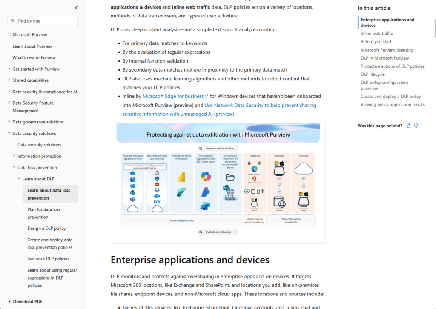Click the page vertical scrollbar thumb
This screenshot has width=436, height=309.
[435, 28]
